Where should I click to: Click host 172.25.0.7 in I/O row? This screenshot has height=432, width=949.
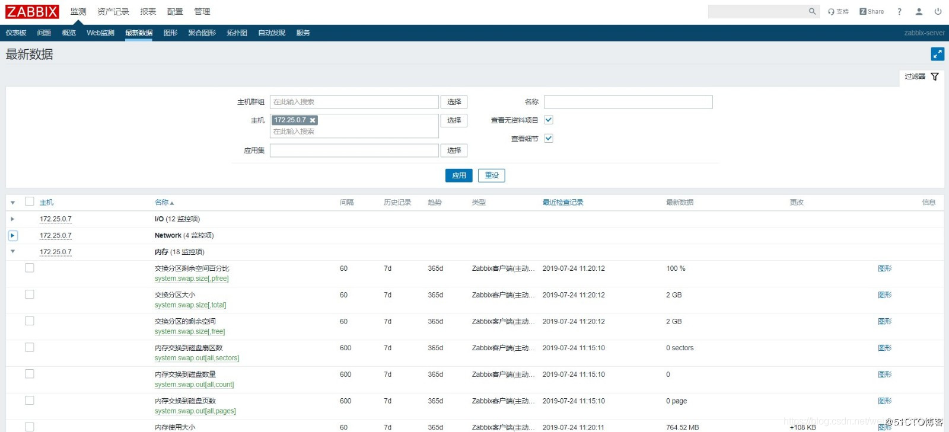pyautogui.click(x=56, y=219)
